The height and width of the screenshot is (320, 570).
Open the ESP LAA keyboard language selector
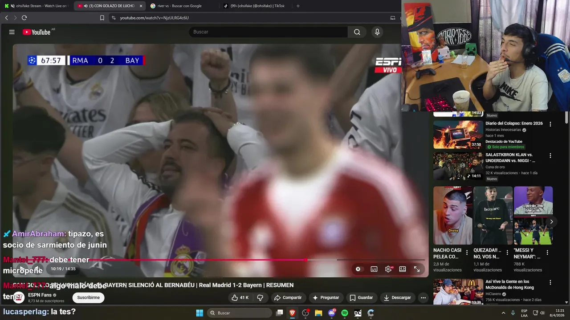[524, 313]
